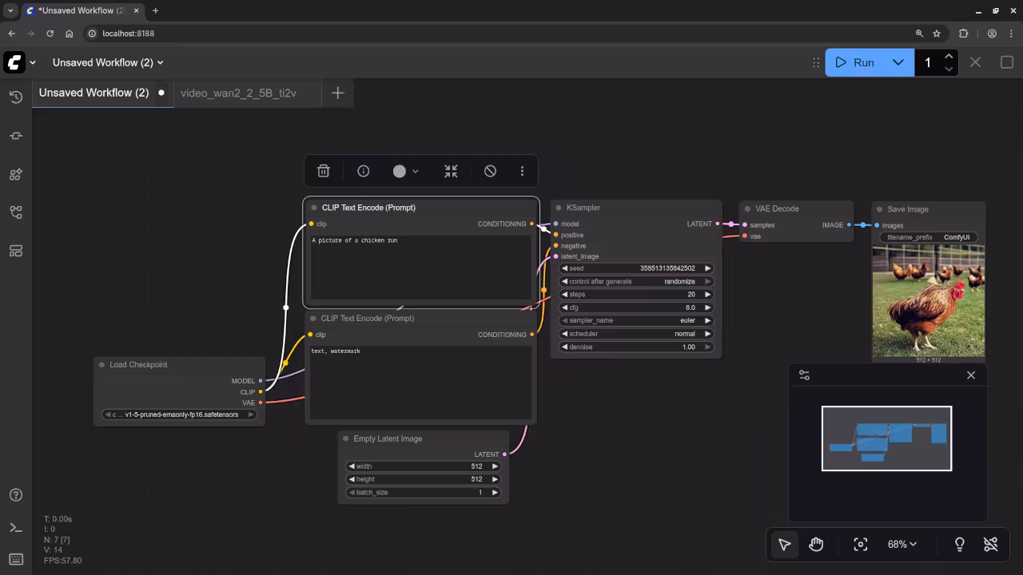Open the node library sidebar icon
Screen dimensions: 1023x575
pyautogui.click(x=15, y=174)
